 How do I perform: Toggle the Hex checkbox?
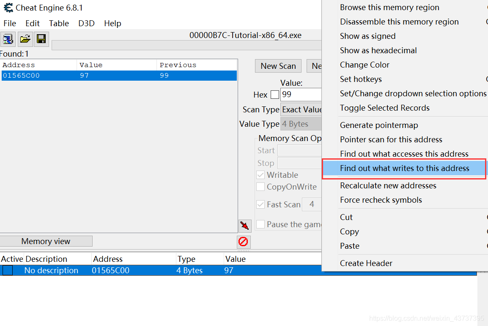coord(275,95)
